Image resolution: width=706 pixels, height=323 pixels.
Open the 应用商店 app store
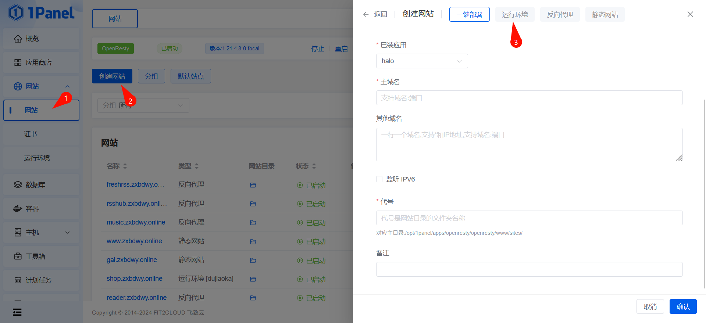[x=41, y=62]
